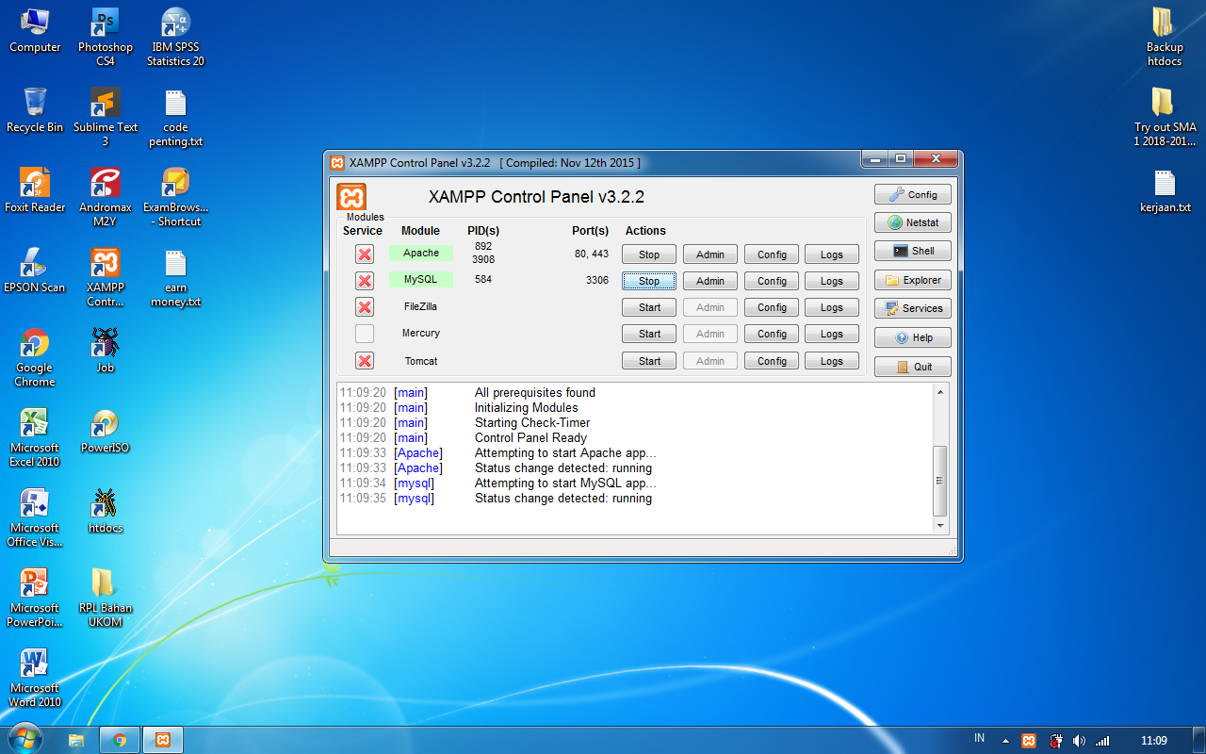Click the XAMPP Modules logo in the panel header
Image resolution: width=1206 pixels, height=754 pixels.
point(352,198)
